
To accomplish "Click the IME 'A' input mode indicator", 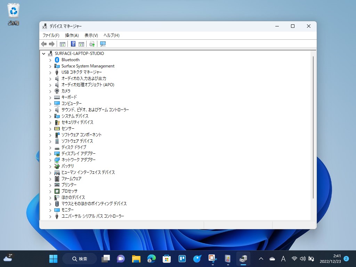I will click(x=283, y=259).
